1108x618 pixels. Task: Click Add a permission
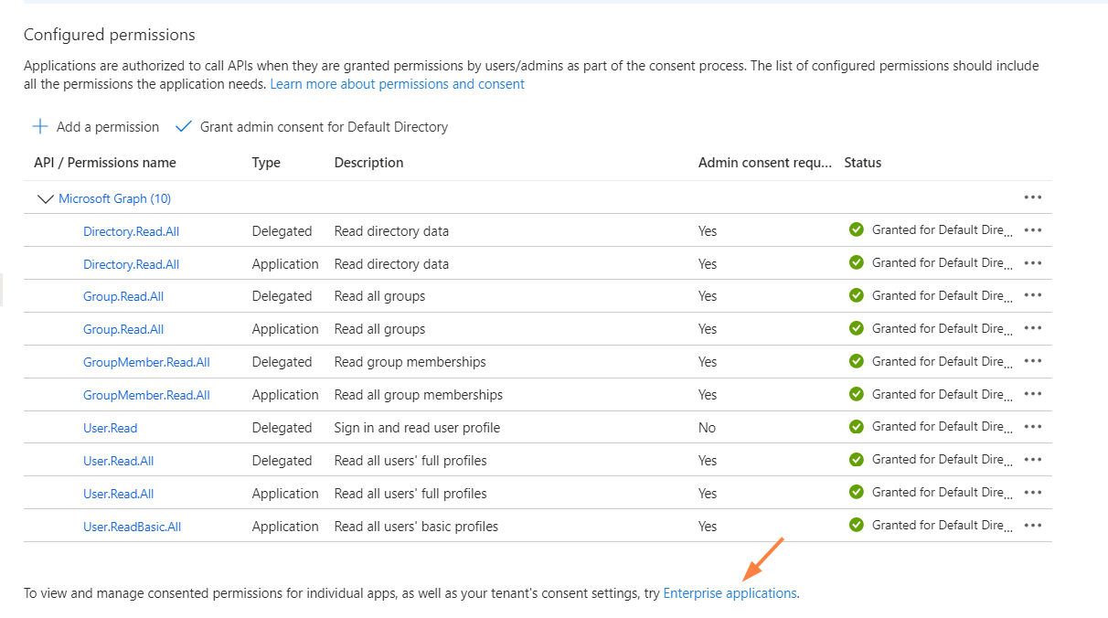point(96,127)
